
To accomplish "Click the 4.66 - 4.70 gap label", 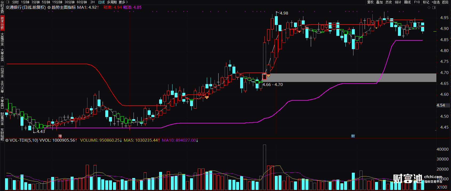I will [x=273, y=85].
